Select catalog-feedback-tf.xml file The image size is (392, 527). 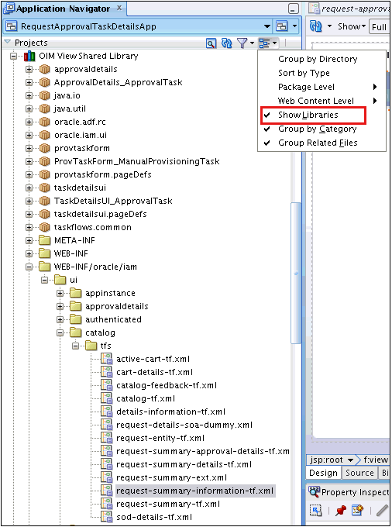[x=167, y=385]
